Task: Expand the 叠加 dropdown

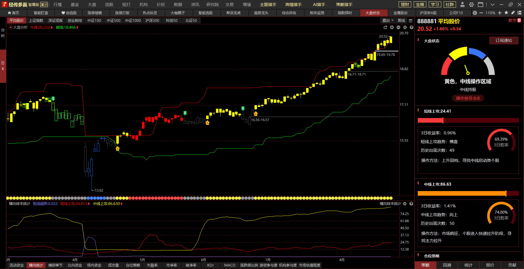Action: click(387, 20)
